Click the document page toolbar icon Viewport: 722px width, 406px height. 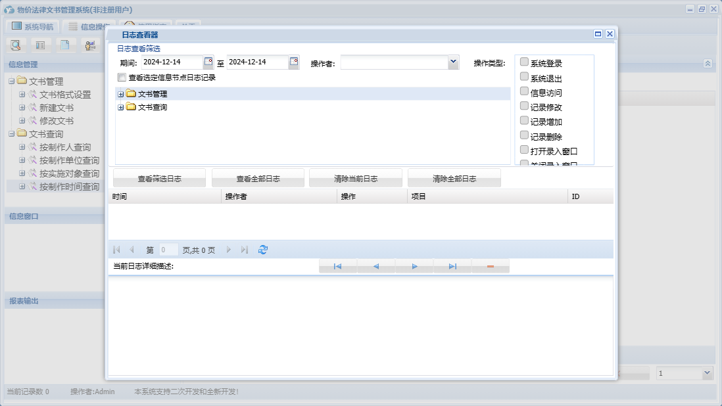65,45
